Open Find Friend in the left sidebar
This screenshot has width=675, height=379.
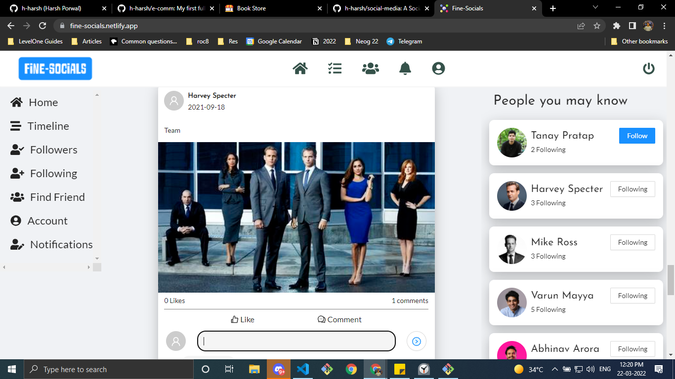tap(47, 197)
